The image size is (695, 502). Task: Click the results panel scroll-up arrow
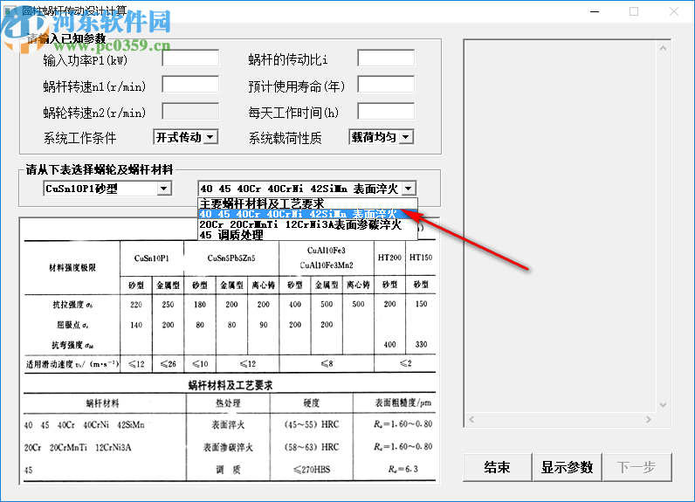point(663,48)
